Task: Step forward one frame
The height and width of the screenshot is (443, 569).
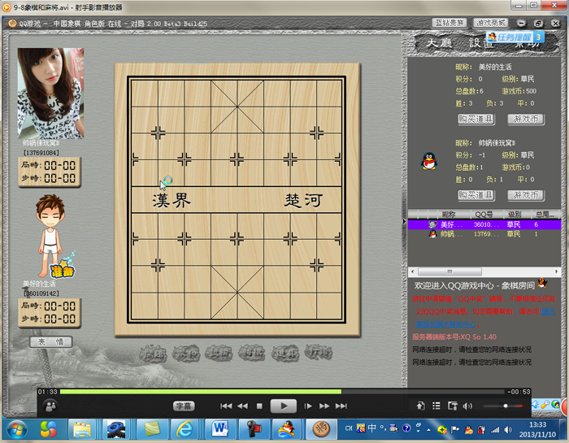Action: coord(308,406)
